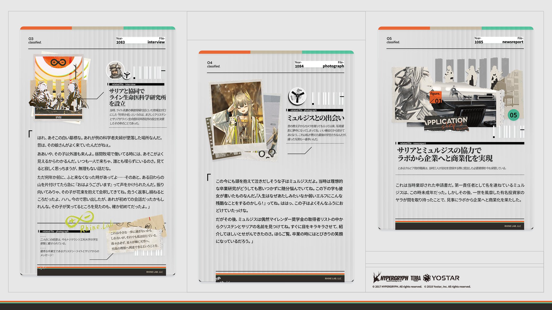This screenshot has height=310, width=552.
Task: Click headline 'ミュルジスとの出会い'
Action: pos(315,118)
